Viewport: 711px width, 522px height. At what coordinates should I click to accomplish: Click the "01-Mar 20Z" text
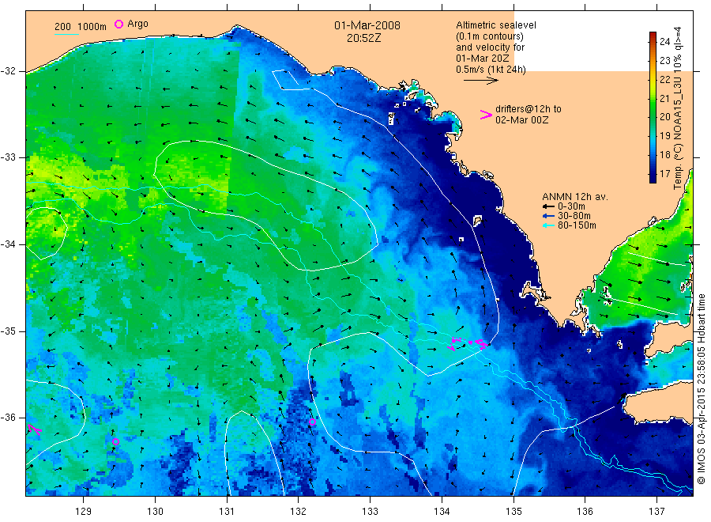(x=483, y=58)
